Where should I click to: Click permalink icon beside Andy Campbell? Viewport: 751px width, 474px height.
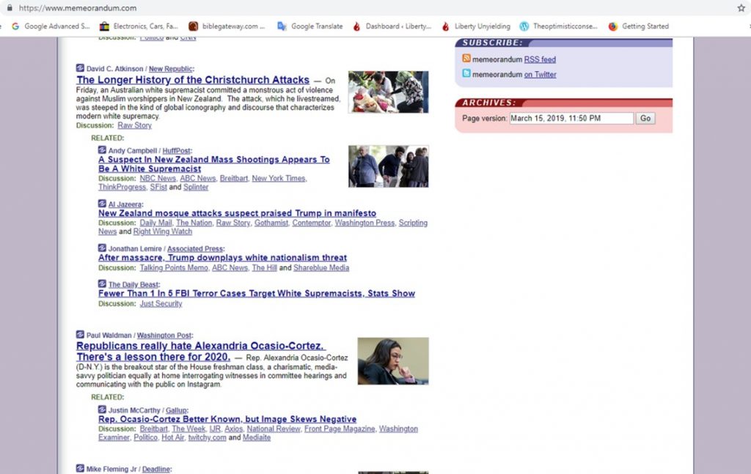coord(102,149)
